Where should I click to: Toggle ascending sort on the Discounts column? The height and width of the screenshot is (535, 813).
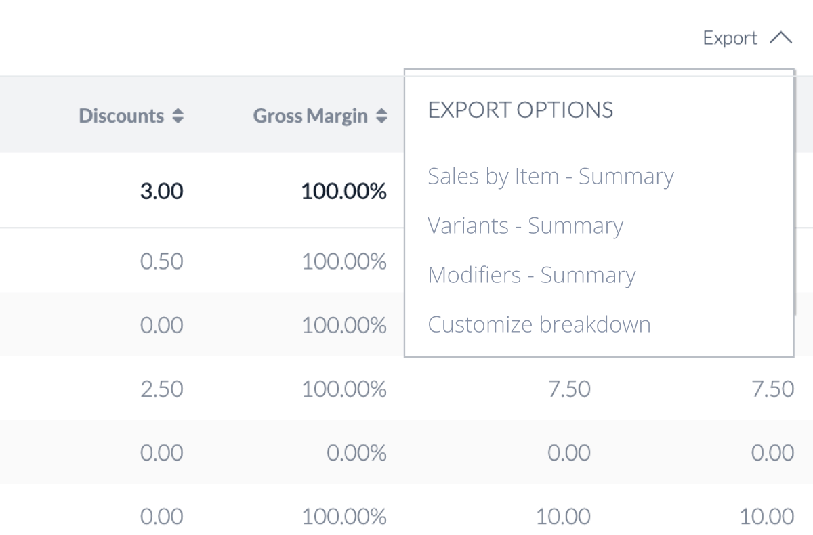click(178, 116)
